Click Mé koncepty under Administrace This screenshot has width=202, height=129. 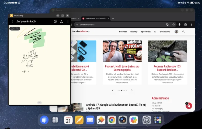157,109
